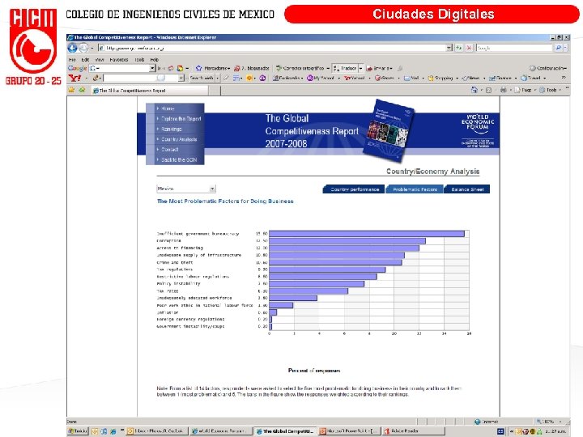Image resolution: width=583 pixels, height=437 pixels.
Task: Open the Traducir dropdown arrow
Action: [x=360, y=68]
